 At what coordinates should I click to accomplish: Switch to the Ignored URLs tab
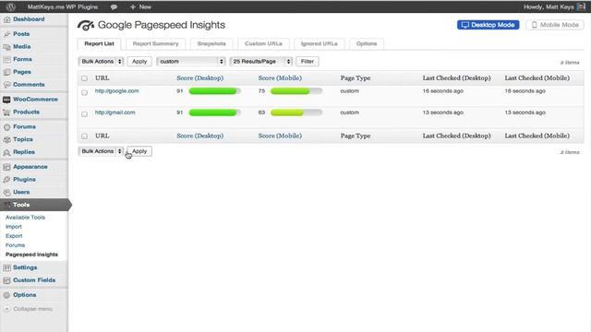click(x=320, y=43)
